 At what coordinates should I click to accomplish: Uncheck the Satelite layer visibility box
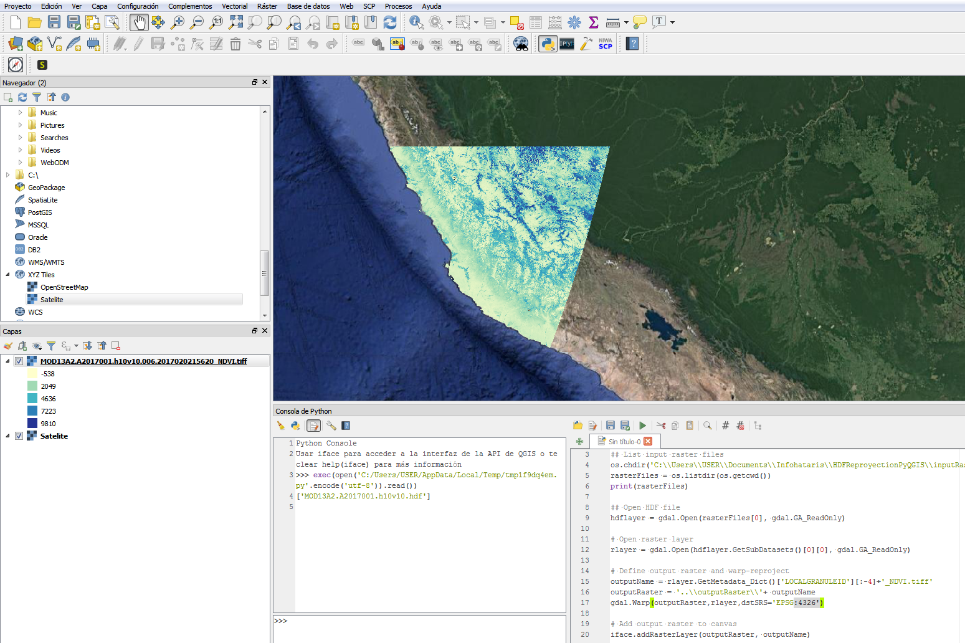(x=19, y=436)
